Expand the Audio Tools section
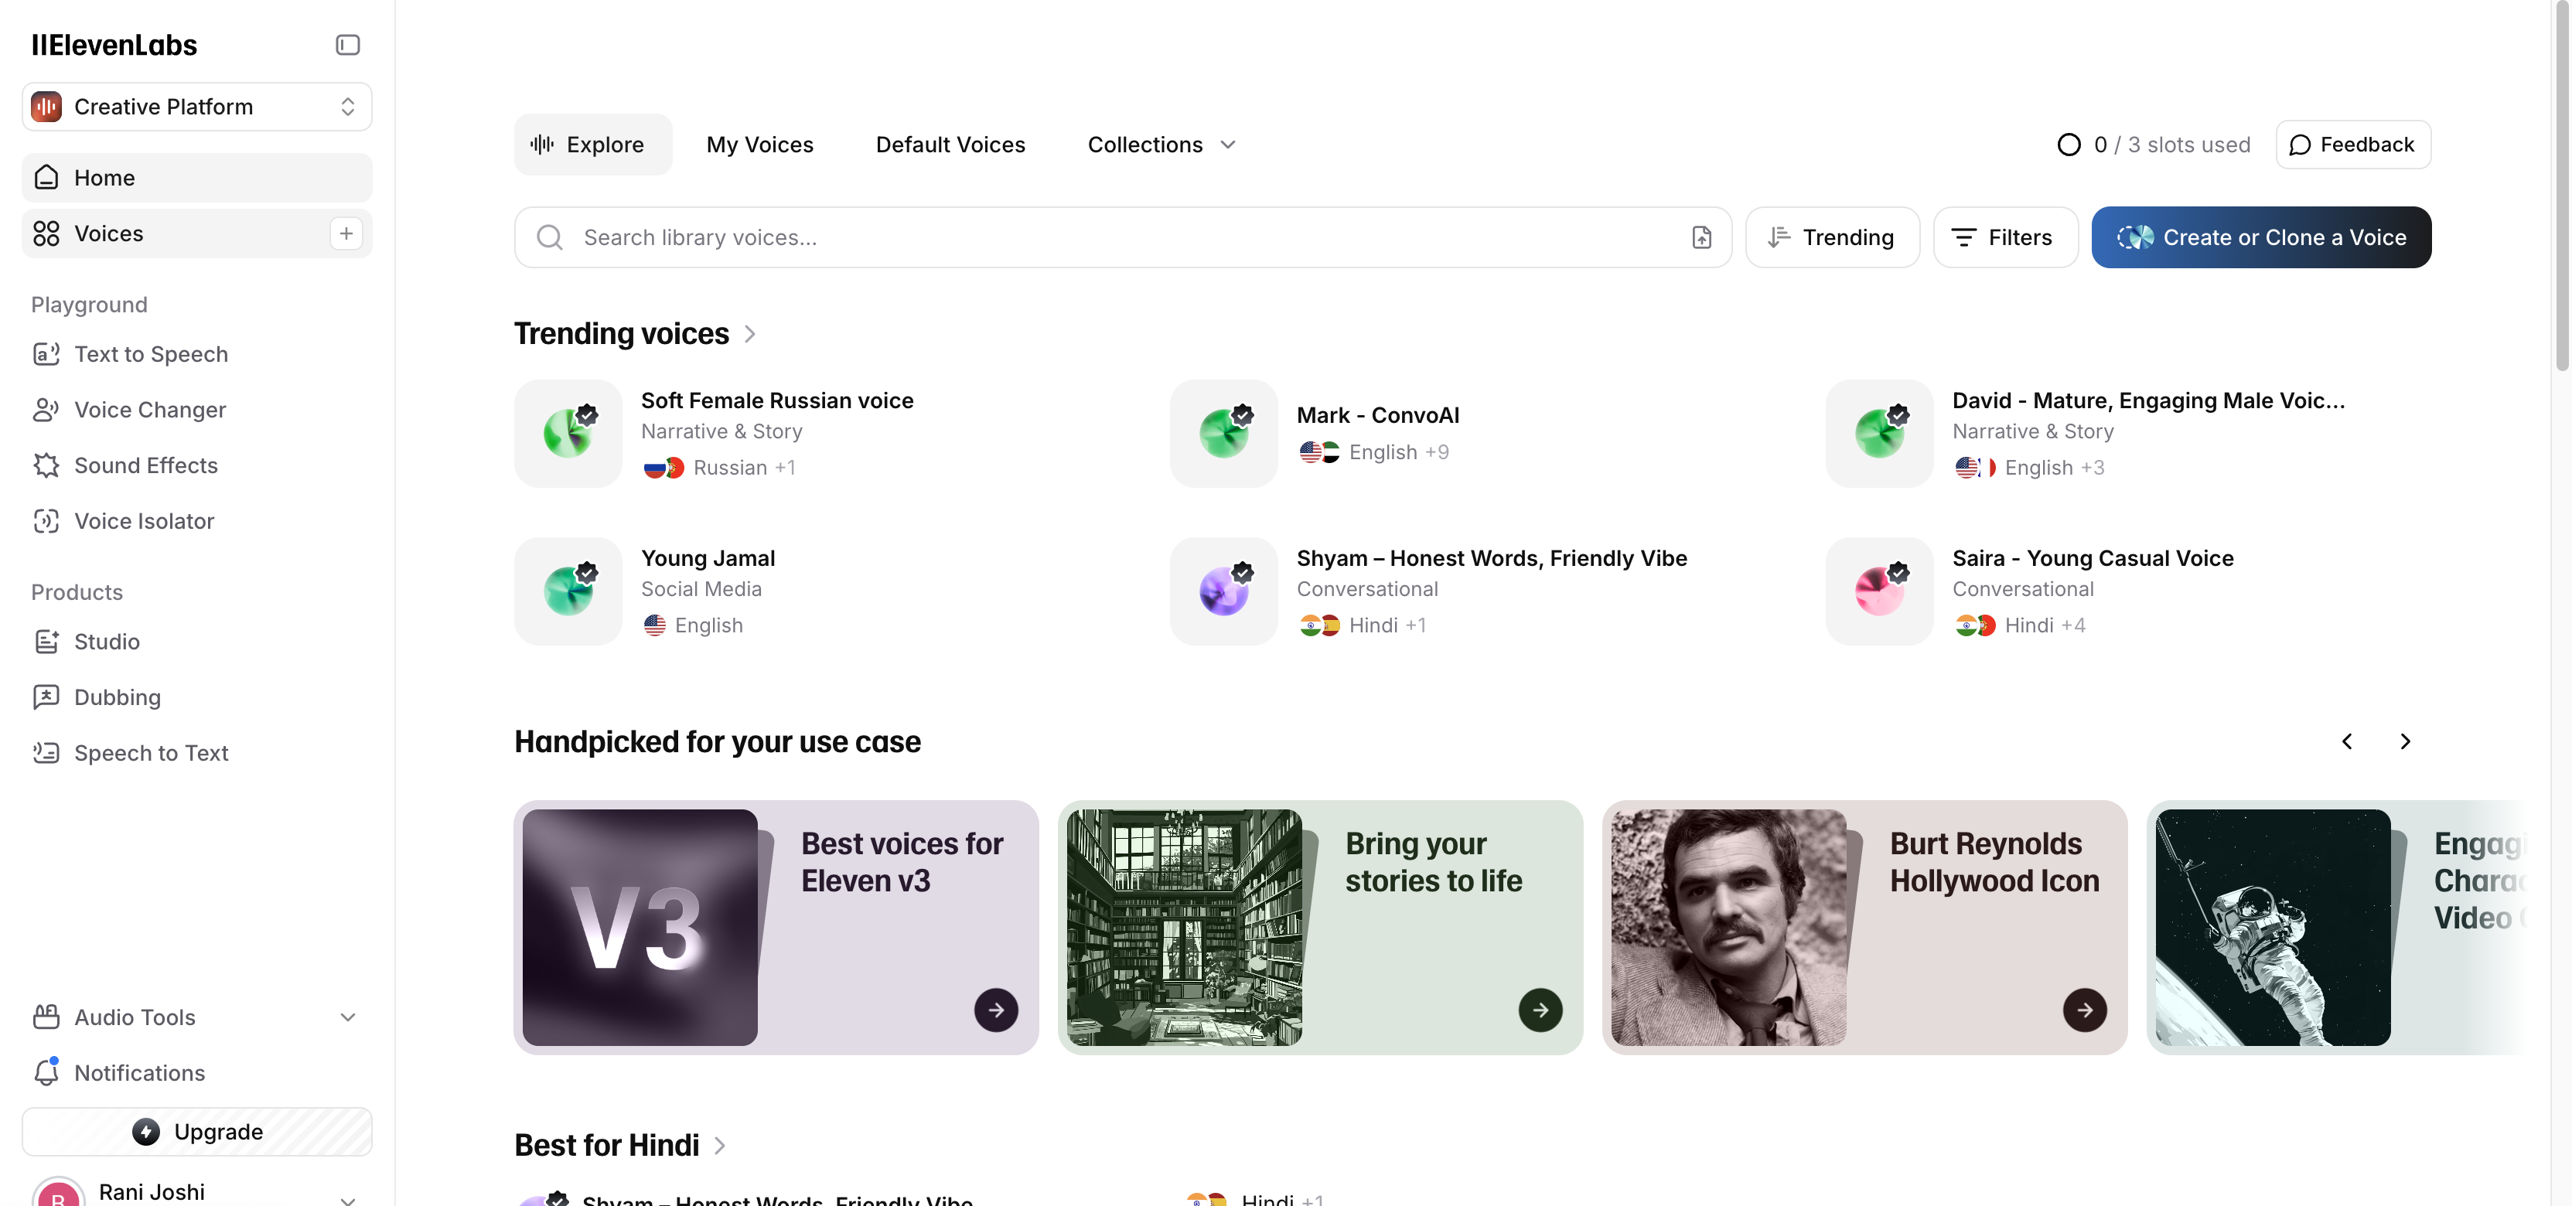2572x1206 pixels. (x=346, y=1017)
